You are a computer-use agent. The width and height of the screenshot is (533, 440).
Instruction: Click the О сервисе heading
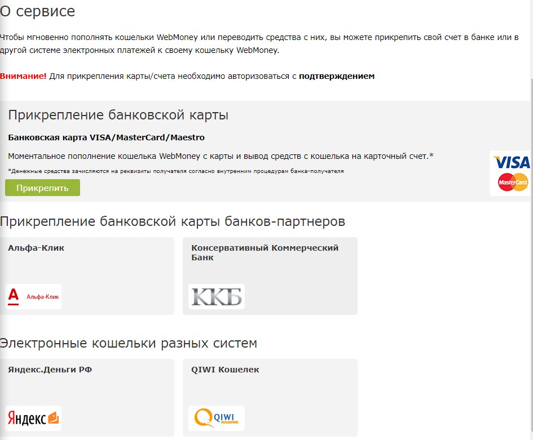[37, 11]
